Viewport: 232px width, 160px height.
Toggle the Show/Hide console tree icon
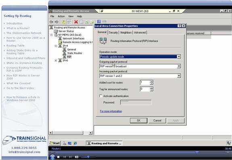pos(69,22)
